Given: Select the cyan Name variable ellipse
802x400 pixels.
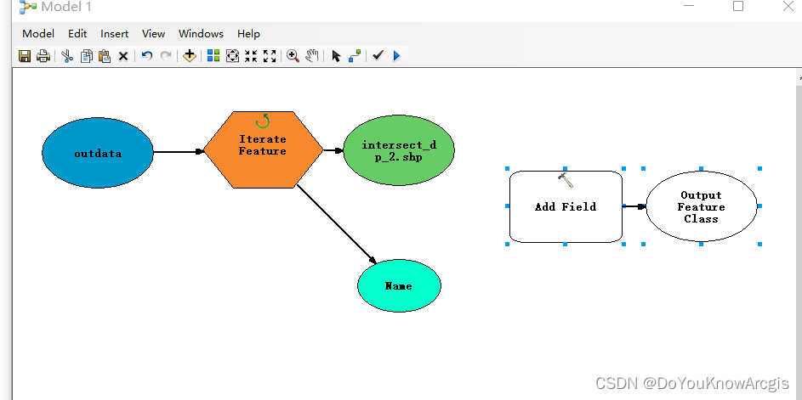Looking at the screenshot, I should 399,285.
